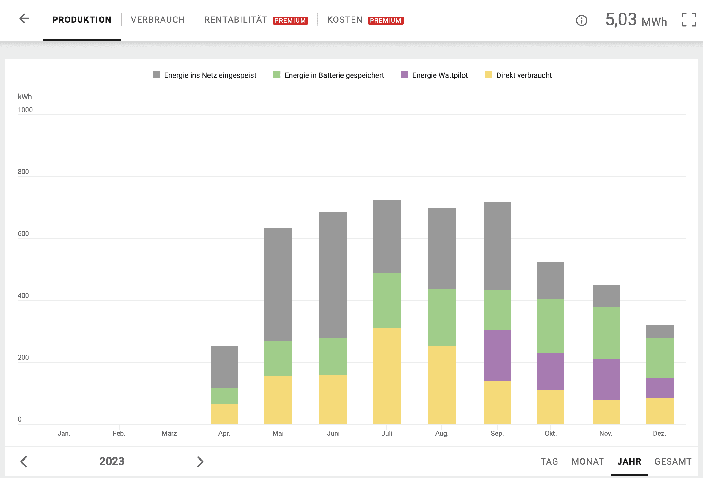Go to previous year with left chevron
This screenshot has width=703, height=478.
pyautogui.click(x=24, y=461)
